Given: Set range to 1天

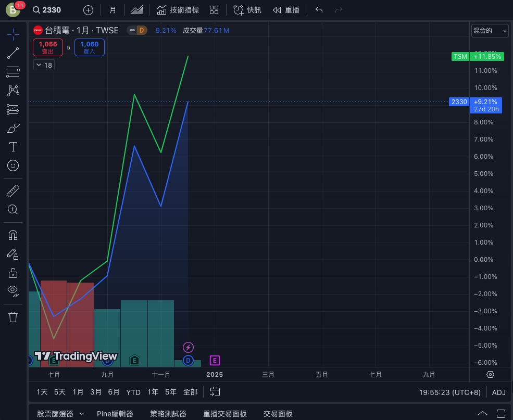Looking at the screenshot, I should click(x=42, y=392).
